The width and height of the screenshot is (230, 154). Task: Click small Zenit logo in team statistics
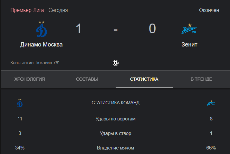tap(211, 103)
